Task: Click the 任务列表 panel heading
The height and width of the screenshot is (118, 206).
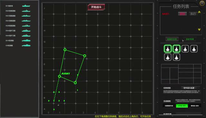Action: [x=181, y=6]
